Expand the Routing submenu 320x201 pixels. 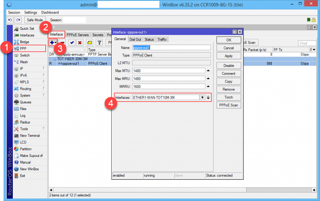coord(44,89)
